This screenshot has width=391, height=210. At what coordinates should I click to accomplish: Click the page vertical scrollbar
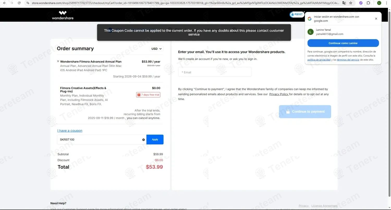pos(389,104)
